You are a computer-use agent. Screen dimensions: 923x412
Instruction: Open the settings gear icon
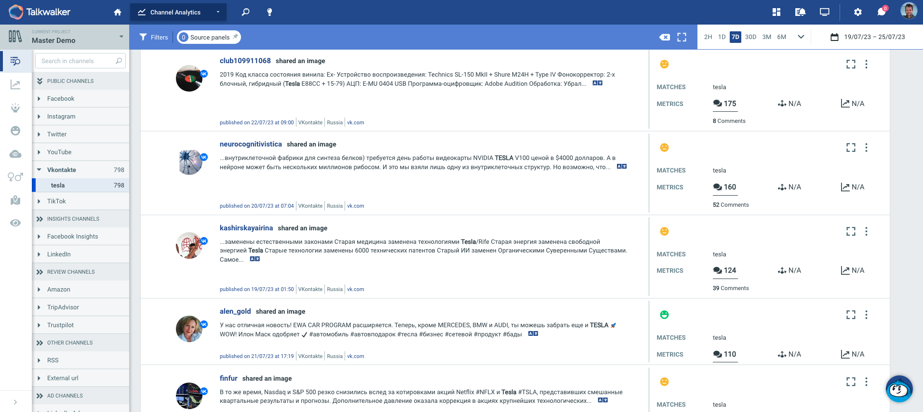[x=858, y=12]
